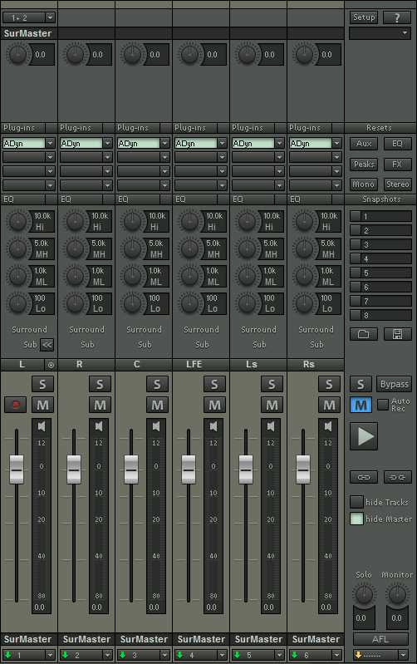Click the AFL button
The image size is (417, 664).
[x=380, y=639]
